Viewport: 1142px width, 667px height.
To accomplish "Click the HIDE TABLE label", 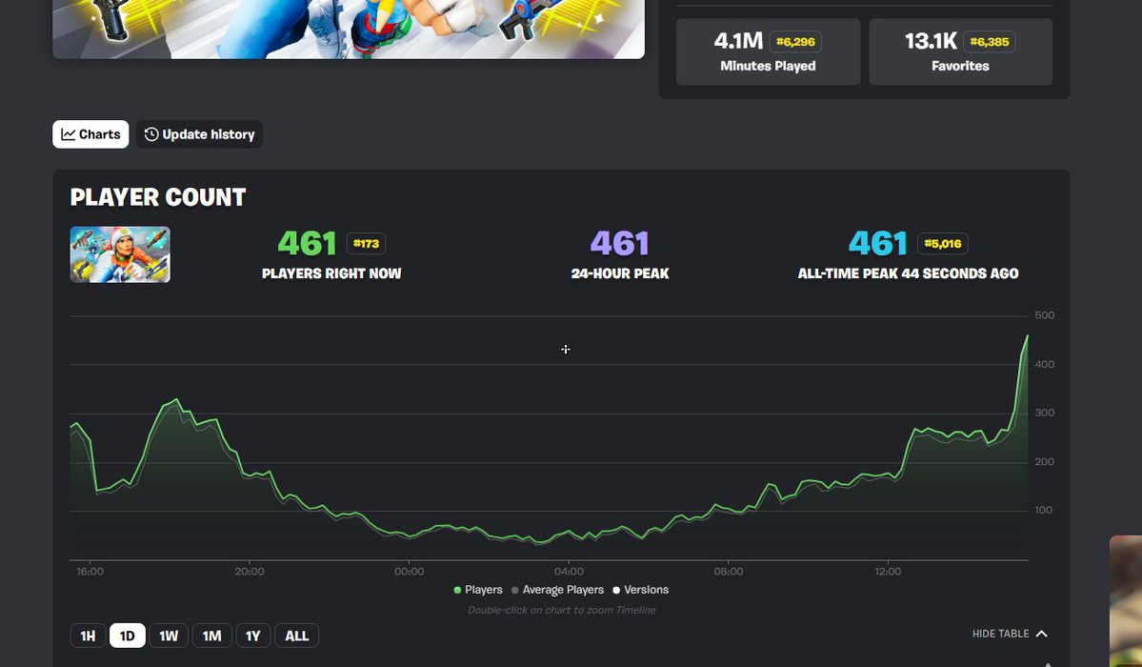I will click(1000, 634).
